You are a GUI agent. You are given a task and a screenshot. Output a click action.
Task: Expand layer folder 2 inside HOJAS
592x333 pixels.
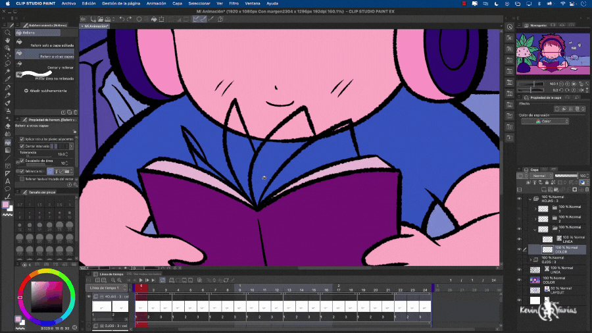coord(535,218)
